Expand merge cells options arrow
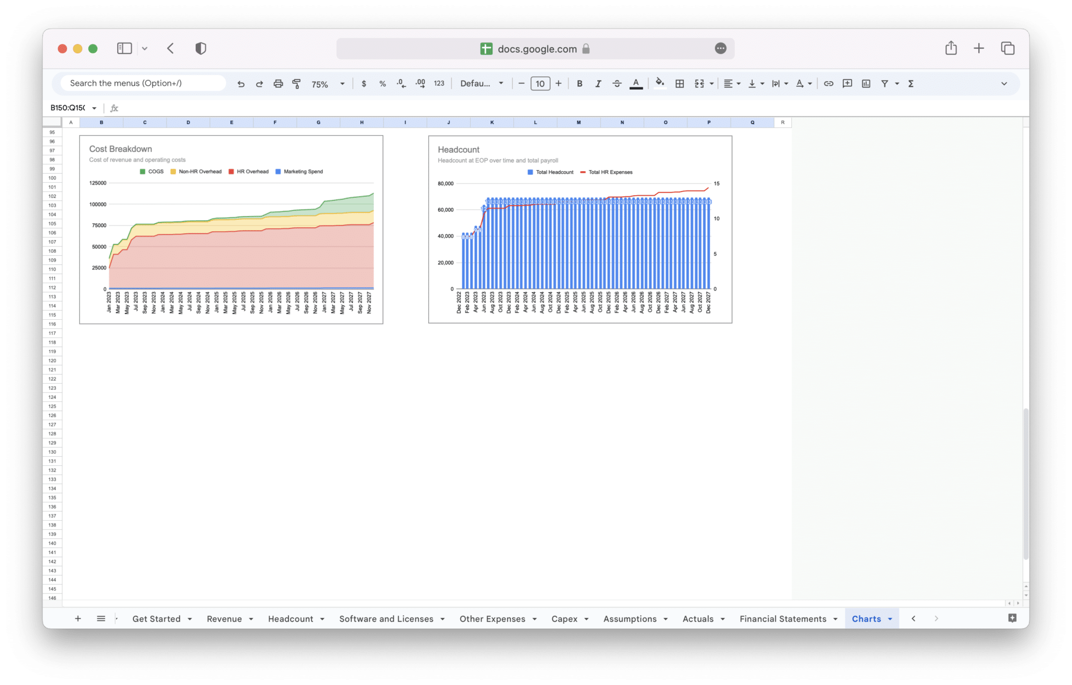The width and height of the screenshot is (1072, 685). (711, 84)
